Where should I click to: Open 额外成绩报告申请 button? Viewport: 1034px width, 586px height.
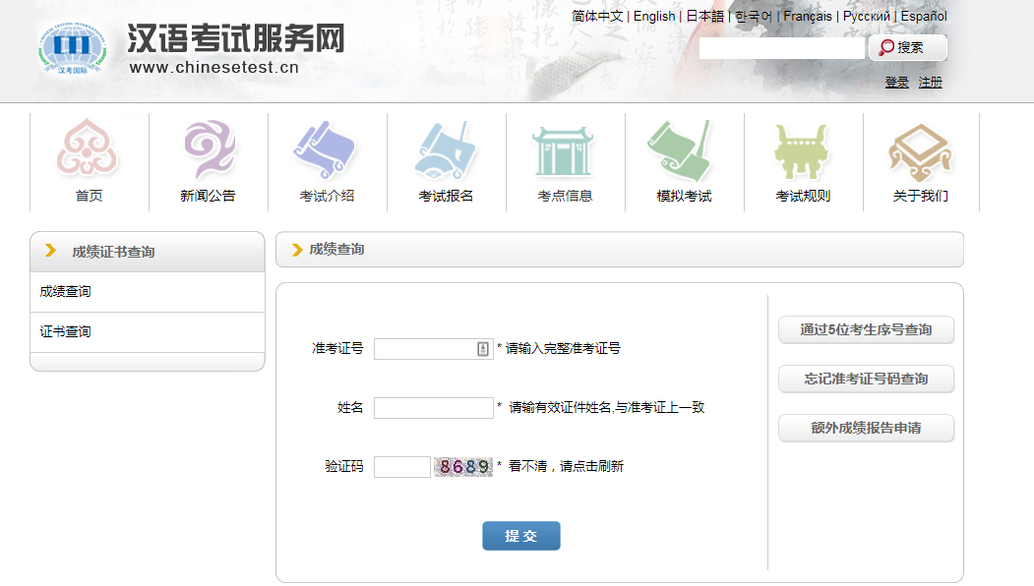coord(866,429)
